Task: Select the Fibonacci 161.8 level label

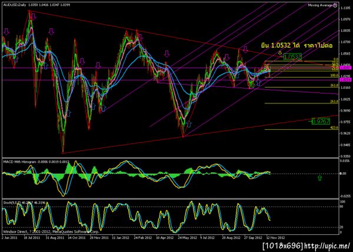Action: [x=334, y=85]
